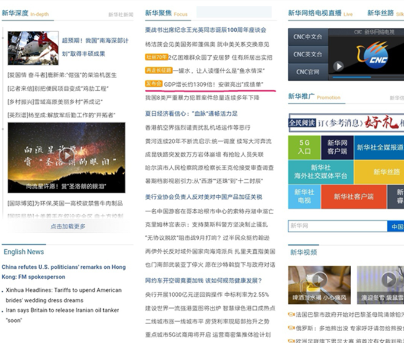Screen dimensions: 404x343
Task: Play the 啤酒当水喝 beer video thumbnail
Action: [x=320, y=280]
